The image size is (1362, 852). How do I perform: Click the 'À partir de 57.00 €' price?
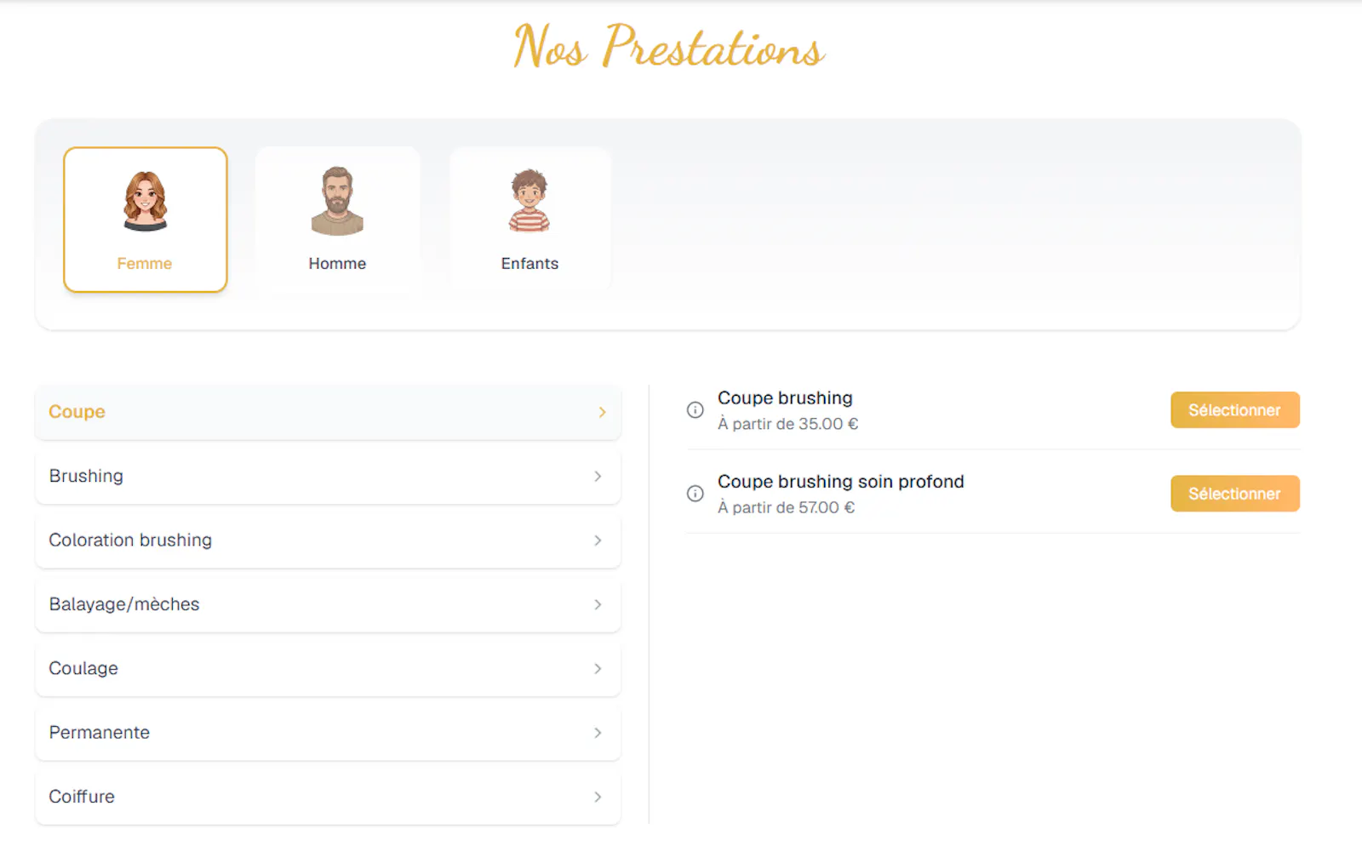pos(787,507)
